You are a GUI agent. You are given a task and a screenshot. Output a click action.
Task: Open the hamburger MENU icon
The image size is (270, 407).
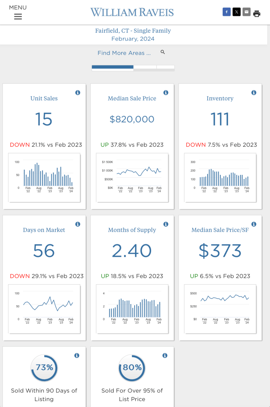pos(18,16)
